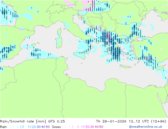
Task: Click the Snow legend value 5
Action: [78, 127]
